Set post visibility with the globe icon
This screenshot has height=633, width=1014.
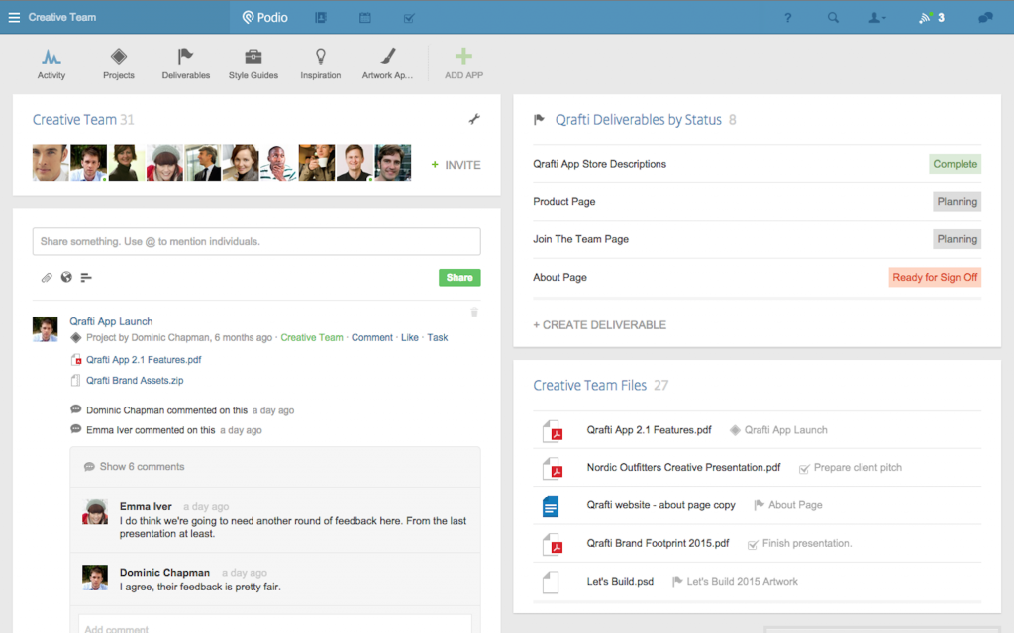click(x=65, y=278)
